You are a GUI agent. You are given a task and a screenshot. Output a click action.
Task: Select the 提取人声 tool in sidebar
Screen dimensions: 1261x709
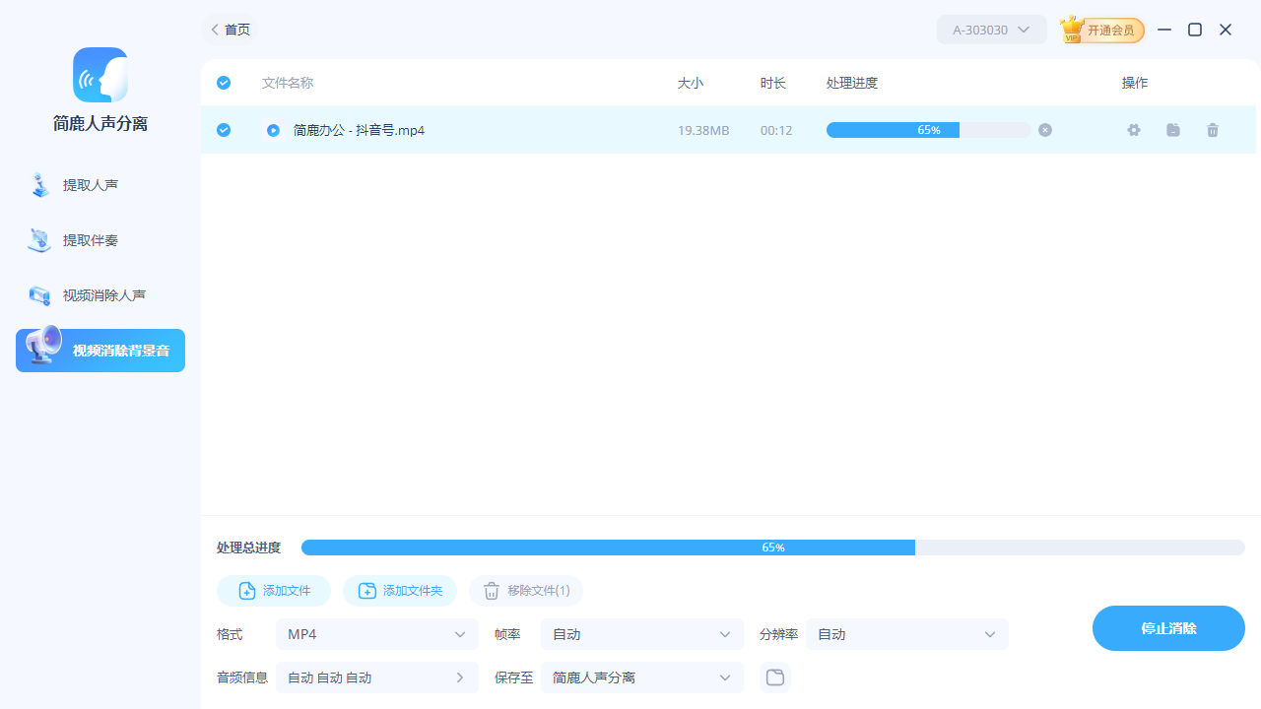100,185
